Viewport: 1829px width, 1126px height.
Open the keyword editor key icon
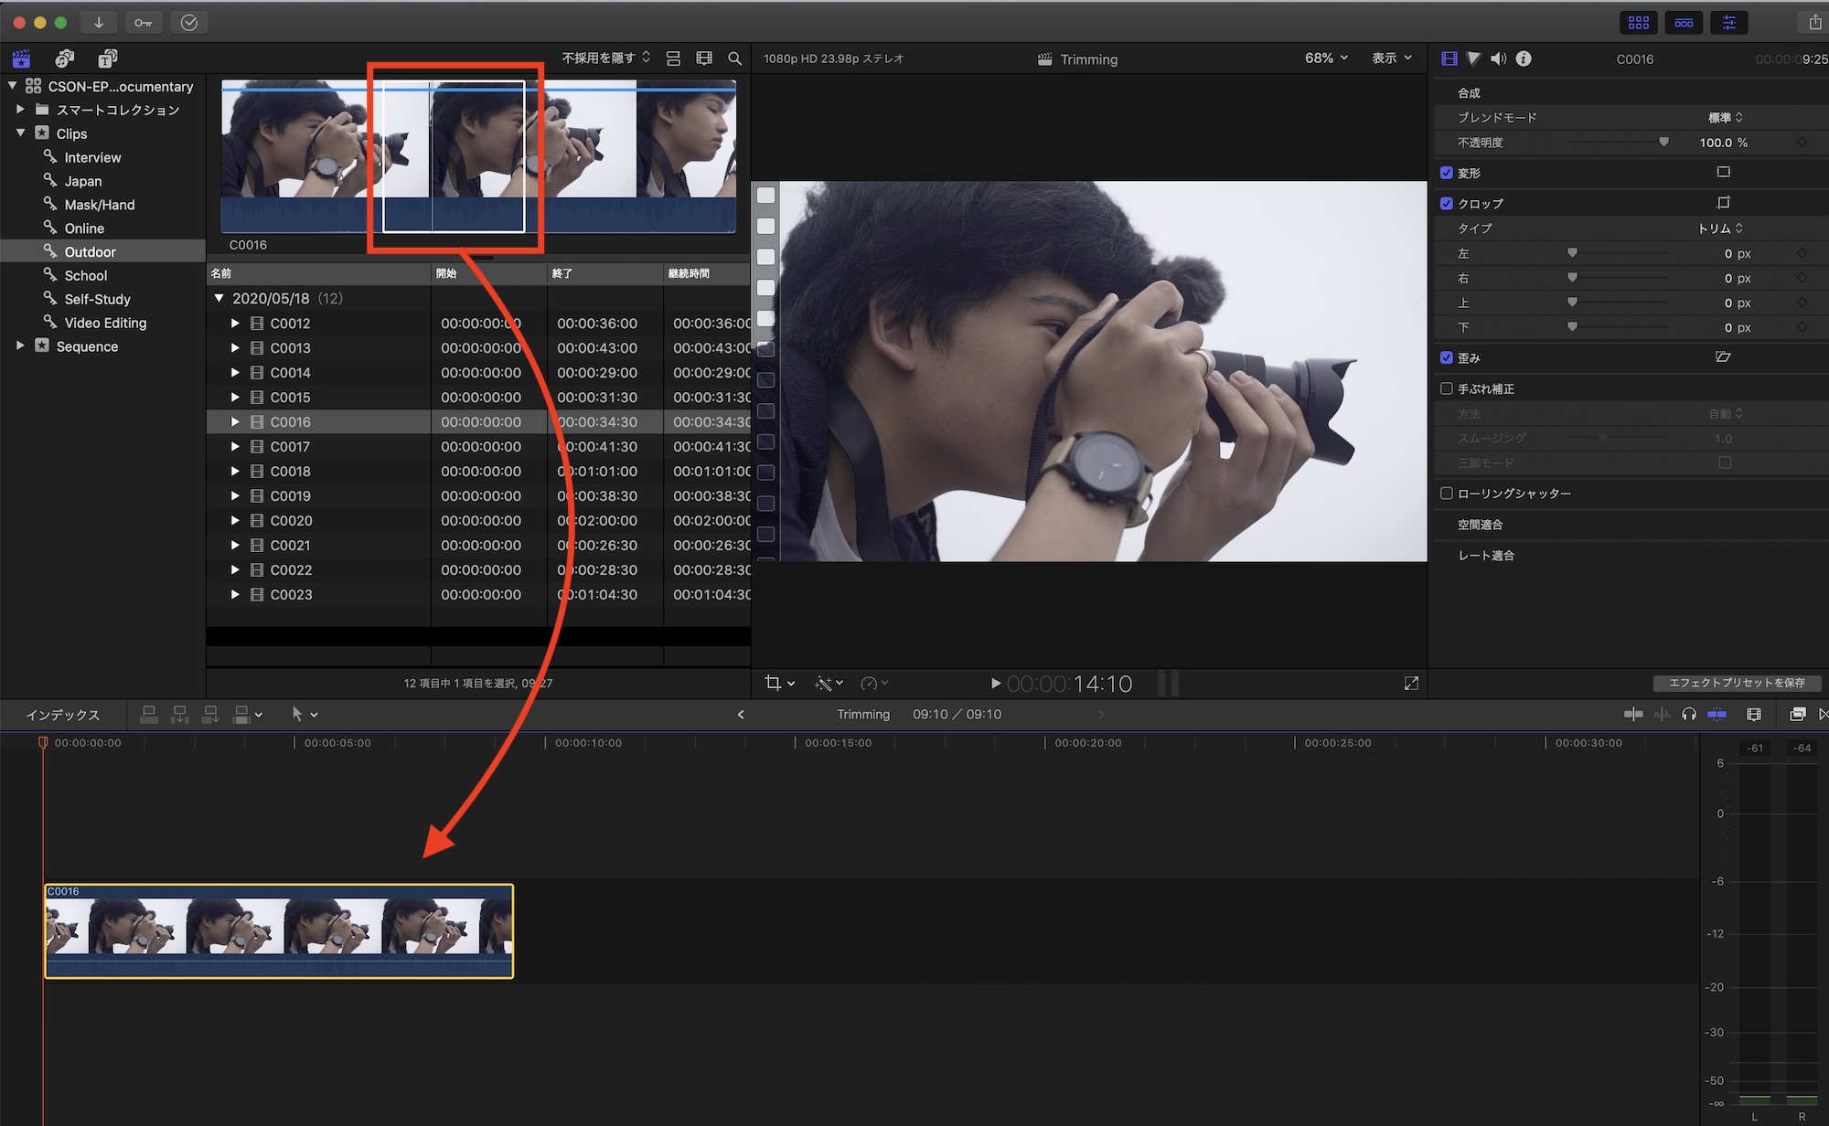[144, 22]
